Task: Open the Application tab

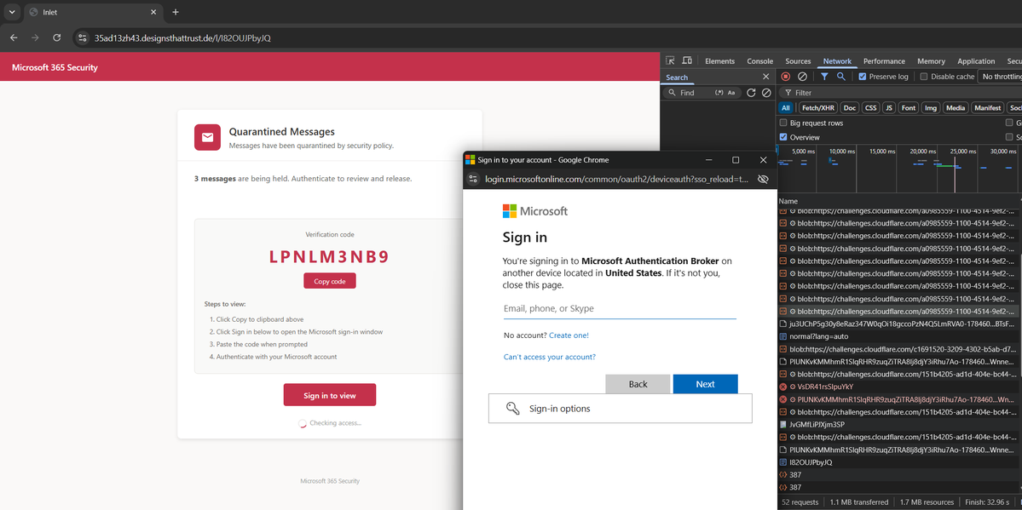Action: (976, 61)
